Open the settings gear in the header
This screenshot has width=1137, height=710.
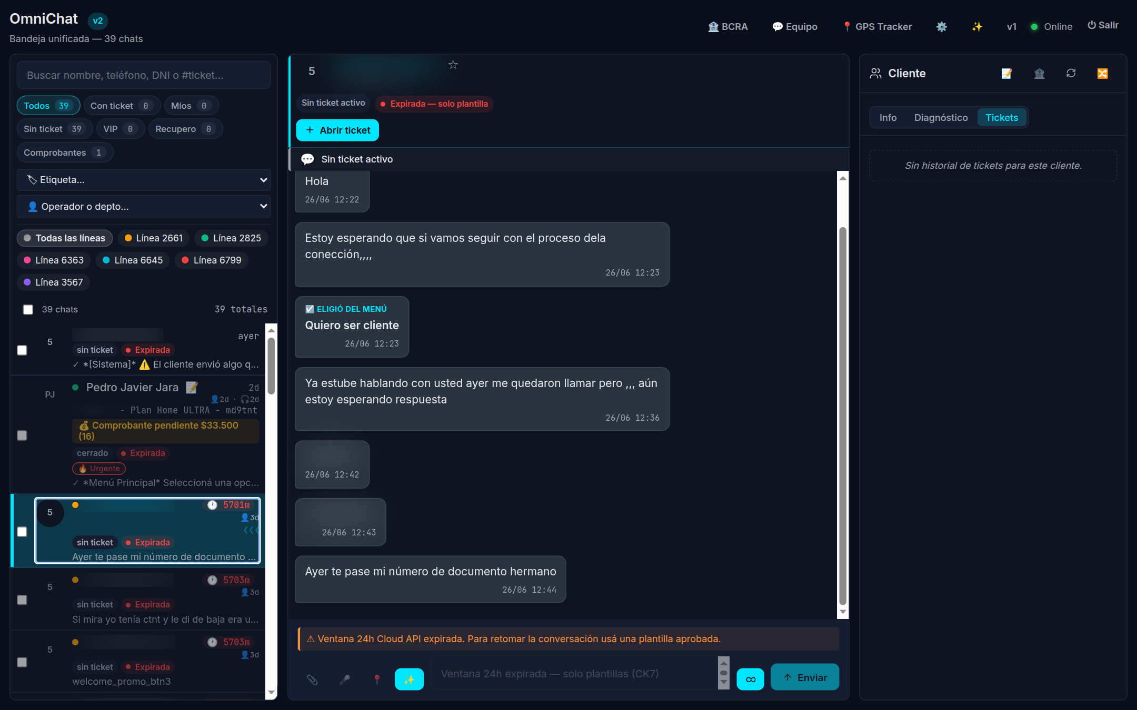[x=942, y=26]
